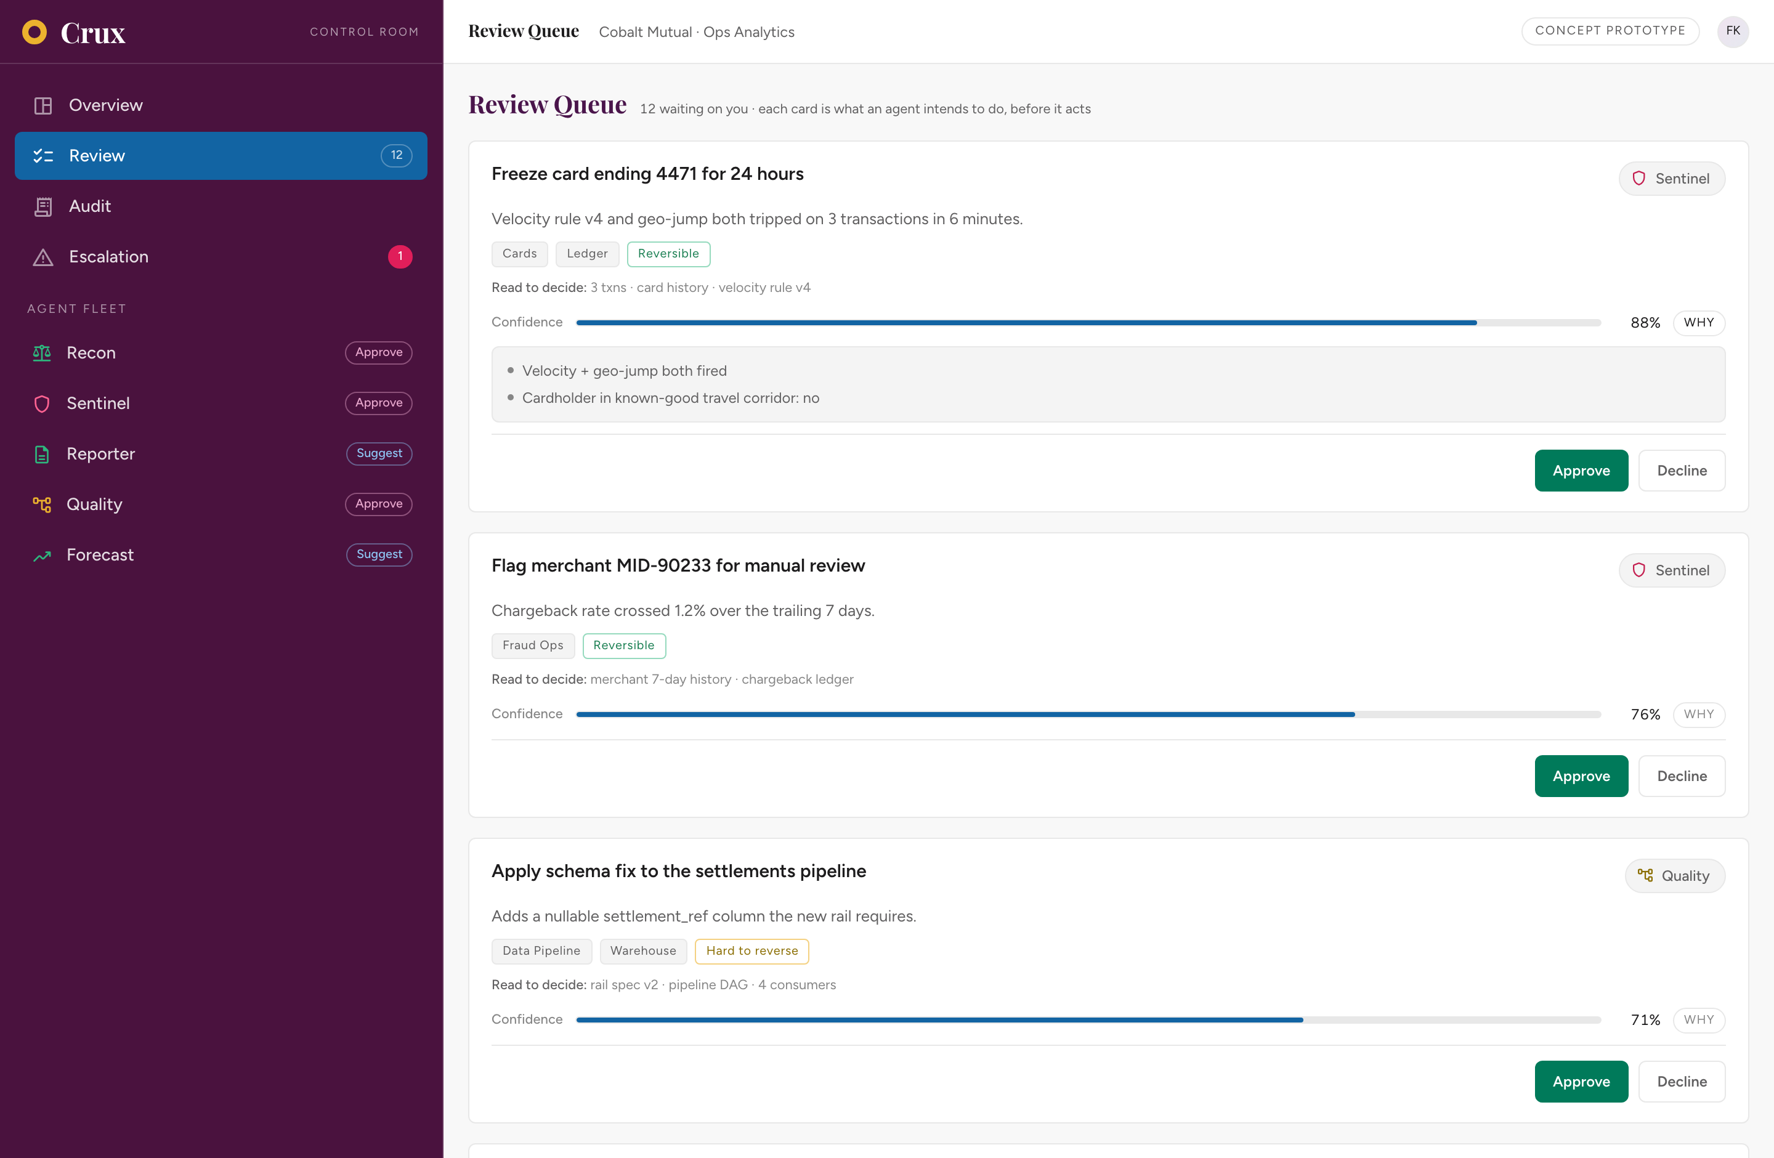
Task: Click the Fraud Ops tag
Action: (x=533, y=646)
